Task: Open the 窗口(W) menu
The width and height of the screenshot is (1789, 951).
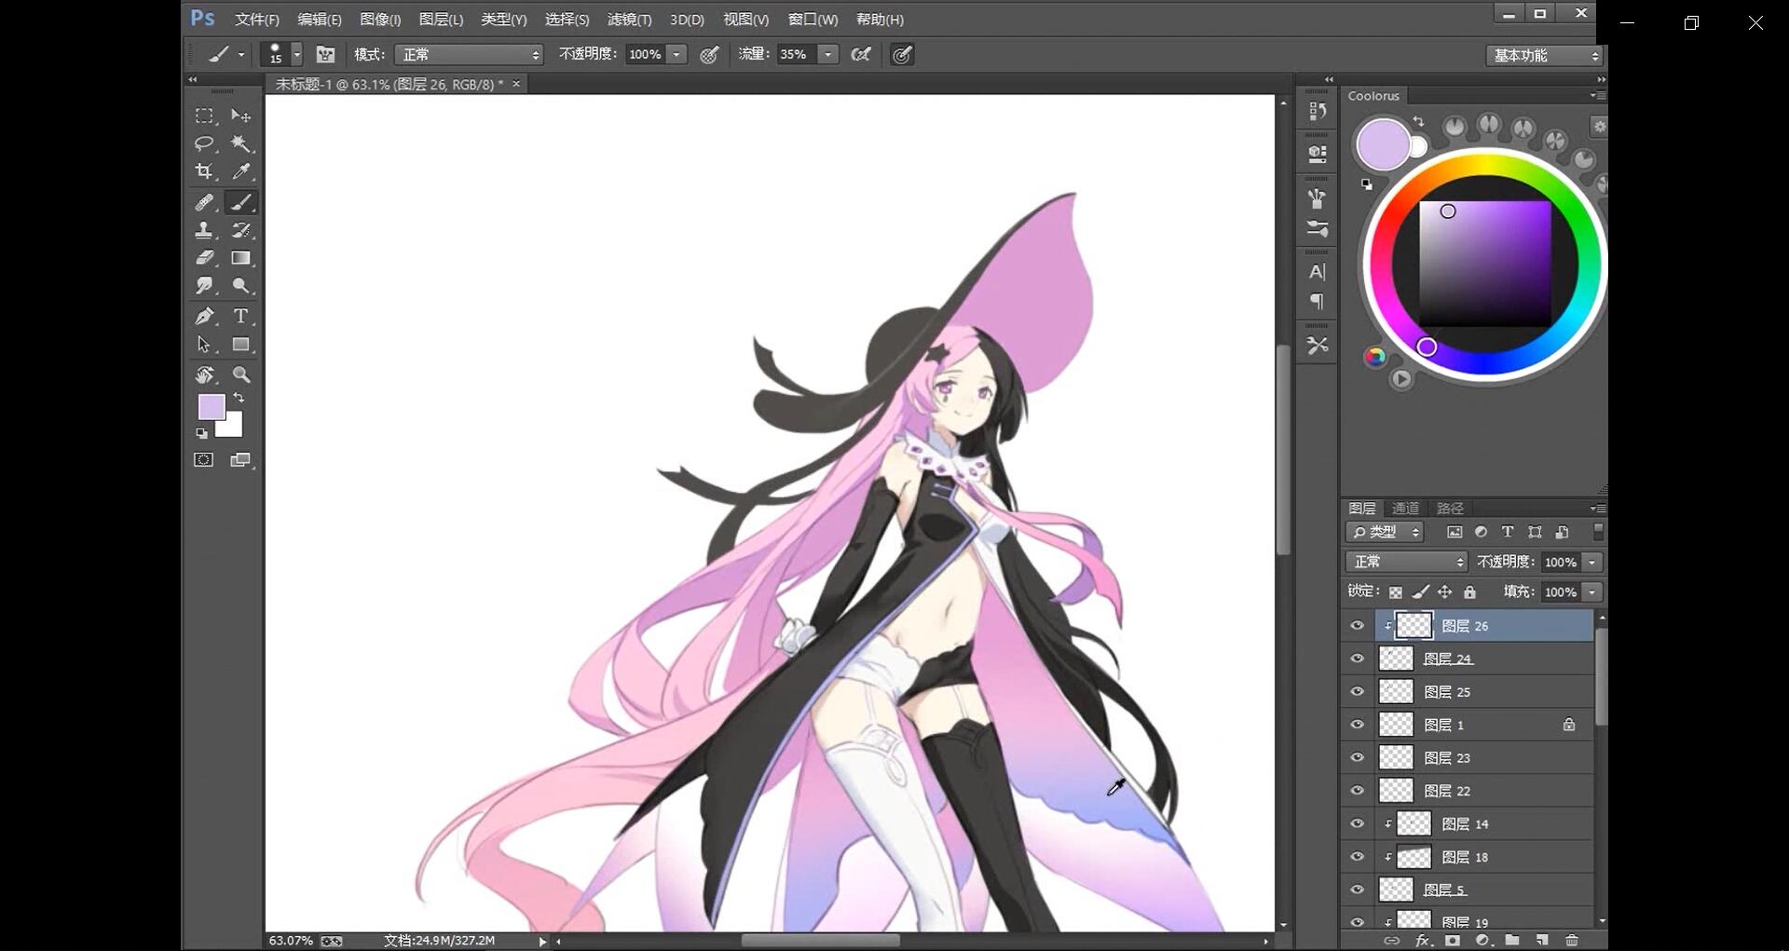Action: click(x=813, y=20)
